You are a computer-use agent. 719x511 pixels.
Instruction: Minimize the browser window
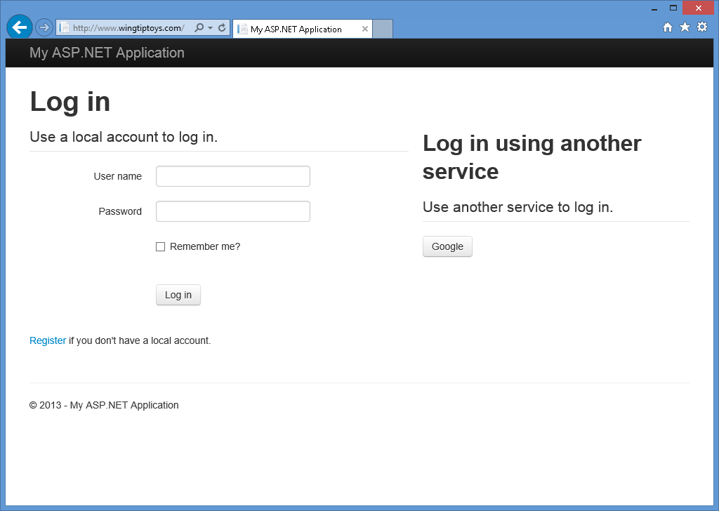point(654,8)
